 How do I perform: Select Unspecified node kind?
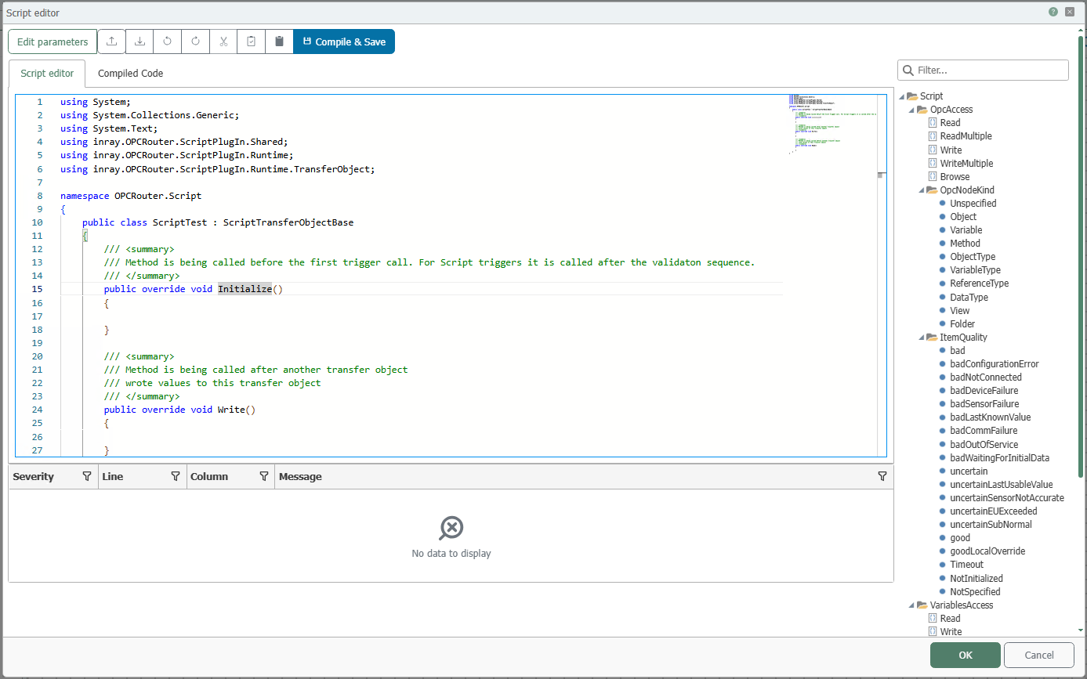973,204
